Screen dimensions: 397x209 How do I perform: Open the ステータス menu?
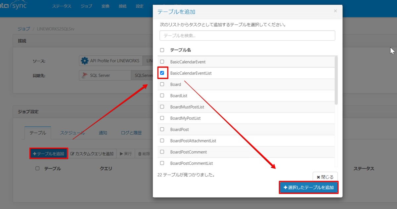[x=62, y=6]
